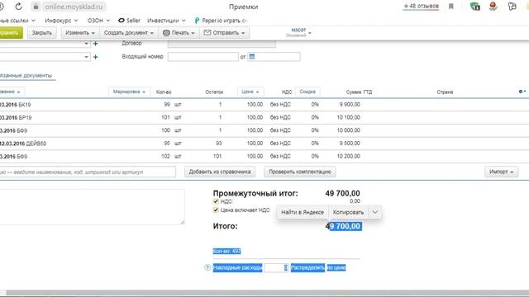Click the Итого total 49 700,00

(343, 226)
